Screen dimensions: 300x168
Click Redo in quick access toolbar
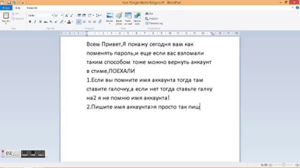point(18,2)
